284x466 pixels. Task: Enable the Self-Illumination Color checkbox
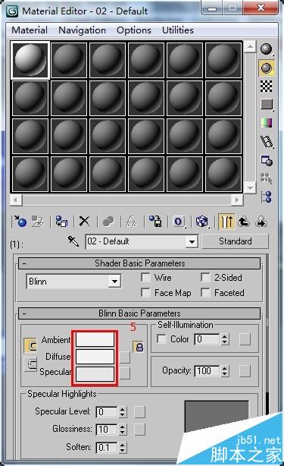pos(161,339)
